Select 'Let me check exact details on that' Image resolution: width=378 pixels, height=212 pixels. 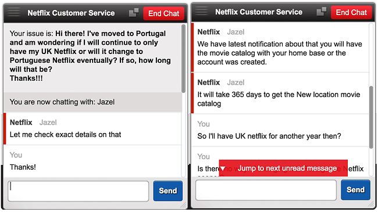[65, 134]
